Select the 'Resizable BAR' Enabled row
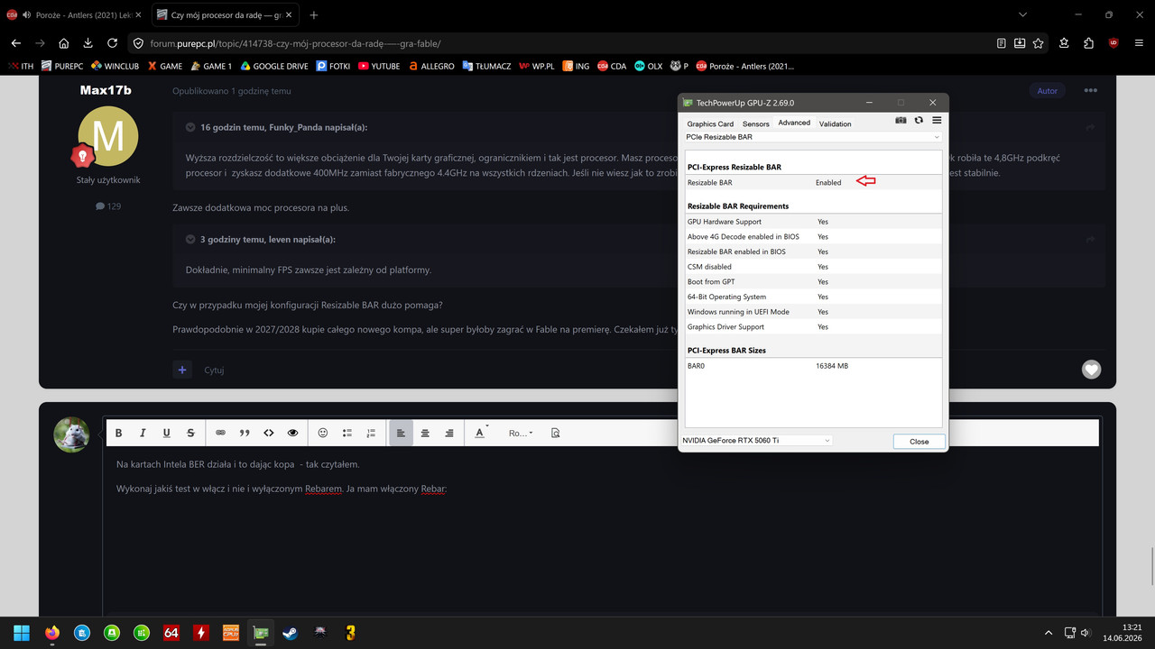This screenshot has height=649, width=1155. pyautogui.click(x=814, y=182)
